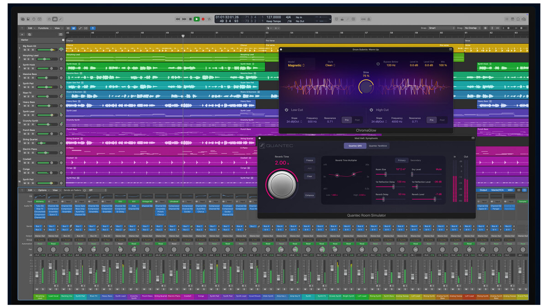Select the Secondary tab in Quantec
Viewport: 548px width, 308px height.
click(416, 160)
